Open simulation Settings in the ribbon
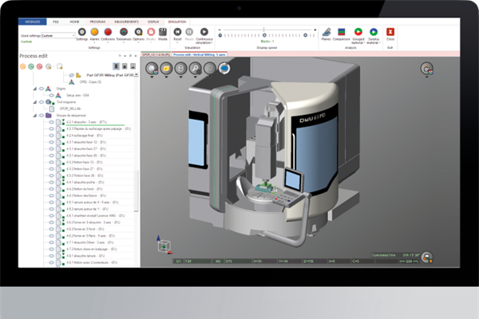The height and width of the screenshot is (319, 479). 82,32
